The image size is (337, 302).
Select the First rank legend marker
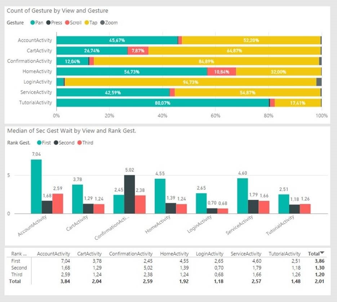[39, 143]
